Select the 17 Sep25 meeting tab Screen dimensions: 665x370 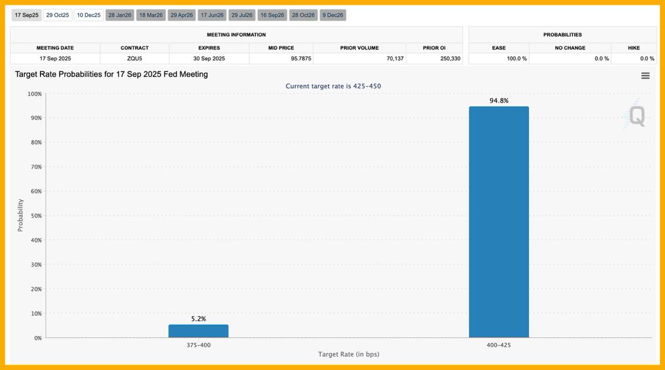(x=26, y=15)
